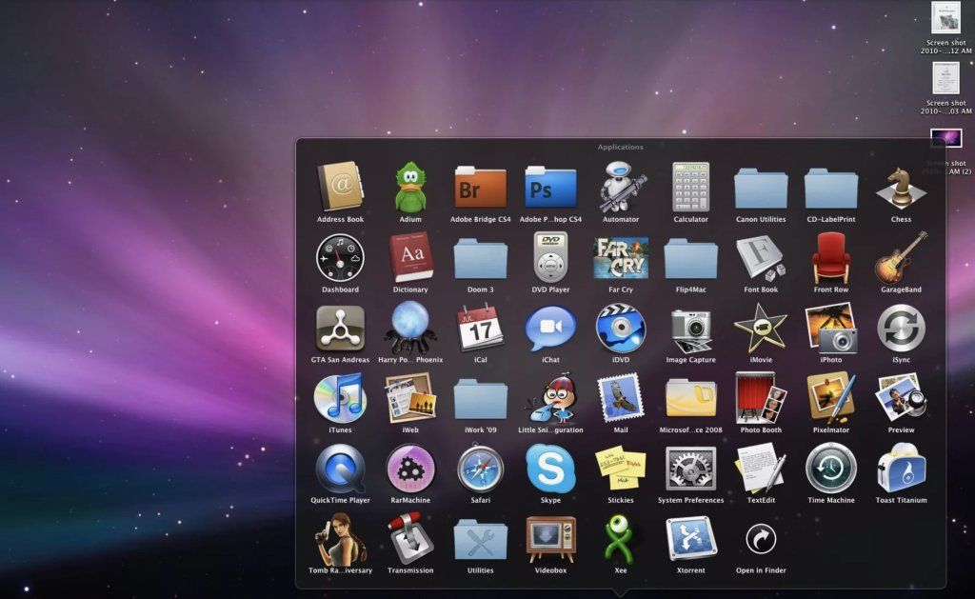Open Xee image viewer
The height and width of the screenshot is (599, 975).
click(x=621, y=539)
